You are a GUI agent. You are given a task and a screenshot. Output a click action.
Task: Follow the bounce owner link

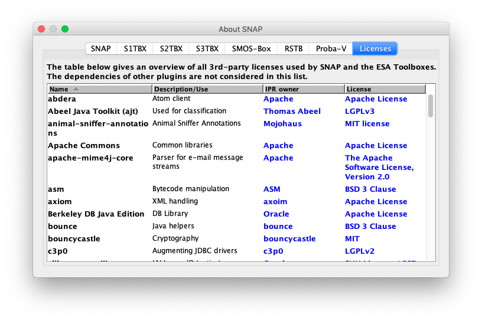click(278, 226)
